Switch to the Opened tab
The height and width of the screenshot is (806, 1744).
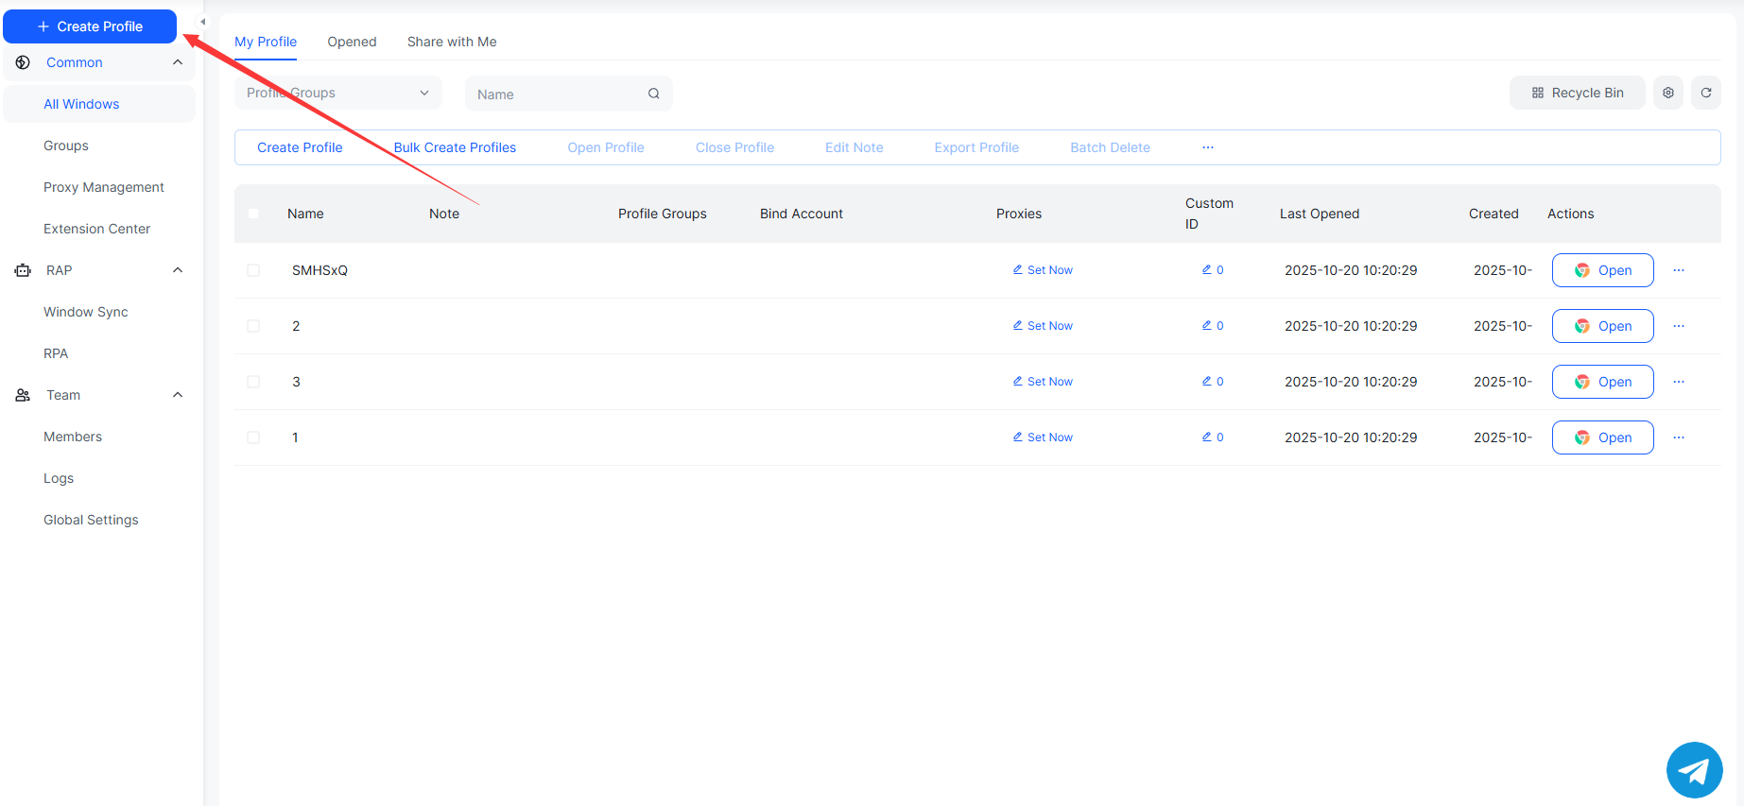[x=352, y=42]
